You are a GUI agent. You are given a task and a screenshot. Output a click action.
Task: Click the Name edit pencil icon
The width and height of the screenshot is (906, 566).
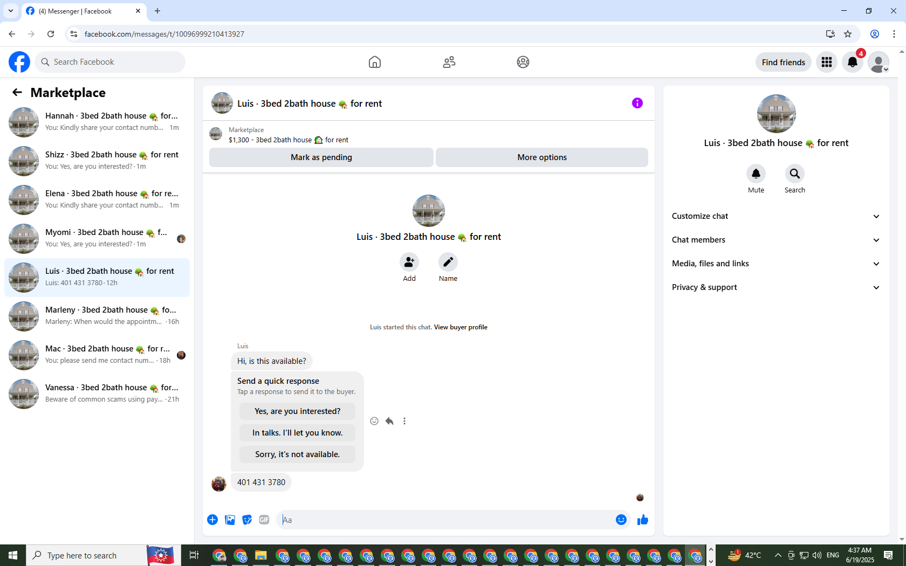tap(448, 262)
